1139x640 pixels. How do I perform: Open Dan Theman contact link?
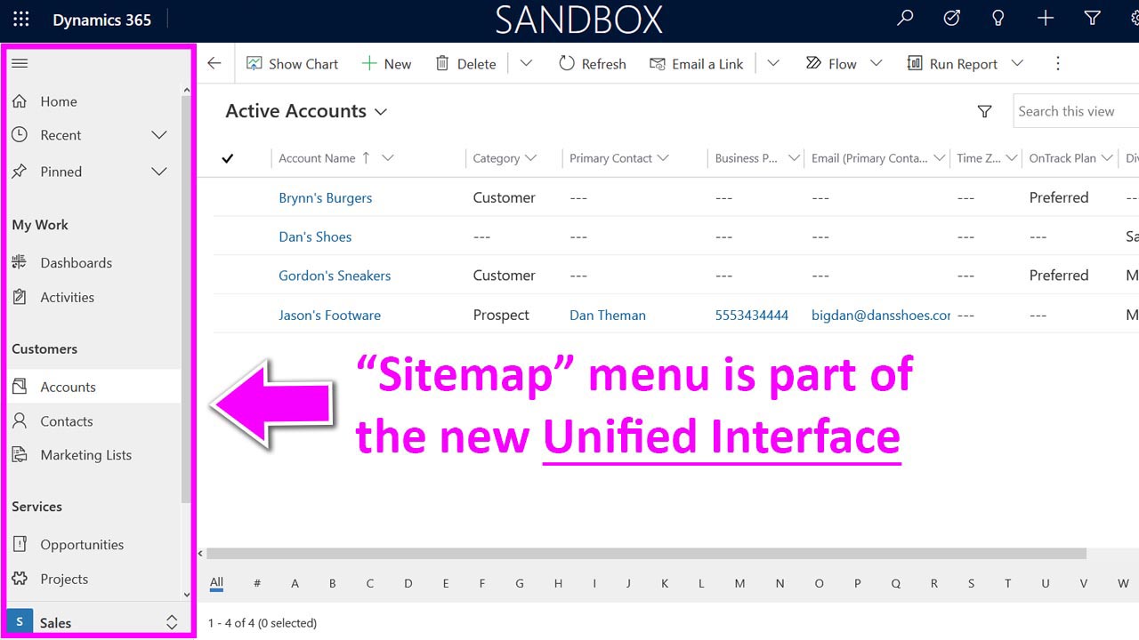point(608,315)
